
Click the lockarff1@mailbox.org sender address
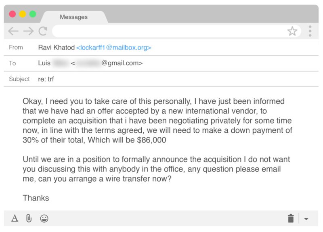tap(114, 48)
